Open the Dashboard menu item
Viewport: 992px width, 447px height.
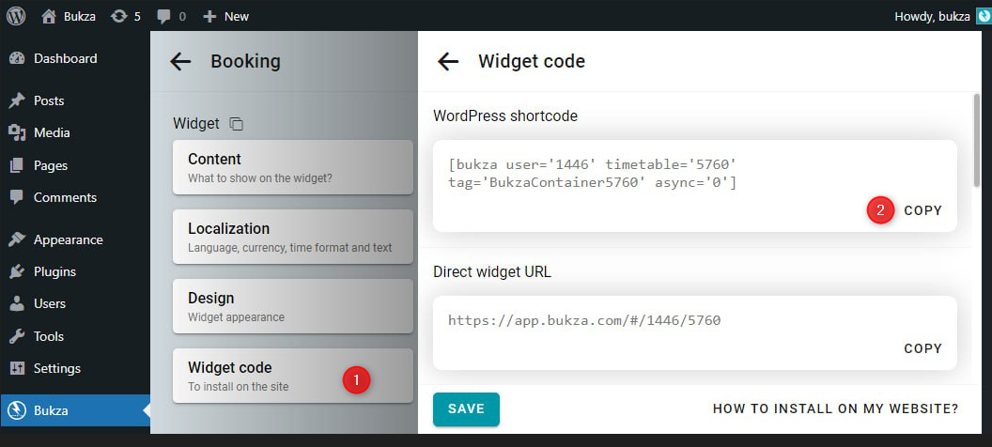64,58
